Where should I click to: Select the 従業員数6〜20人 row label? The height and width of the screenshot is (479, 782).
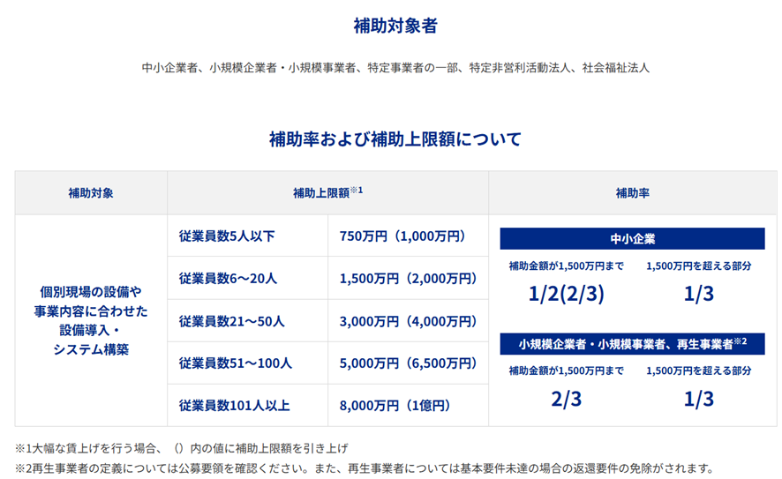click(x=228, y=279)
